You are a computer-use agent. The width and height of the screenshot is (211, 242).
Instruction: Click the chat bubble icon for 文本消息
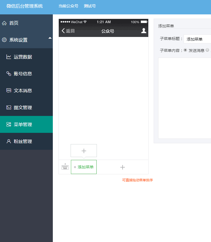pyautogui.click(x=9, y=91)
